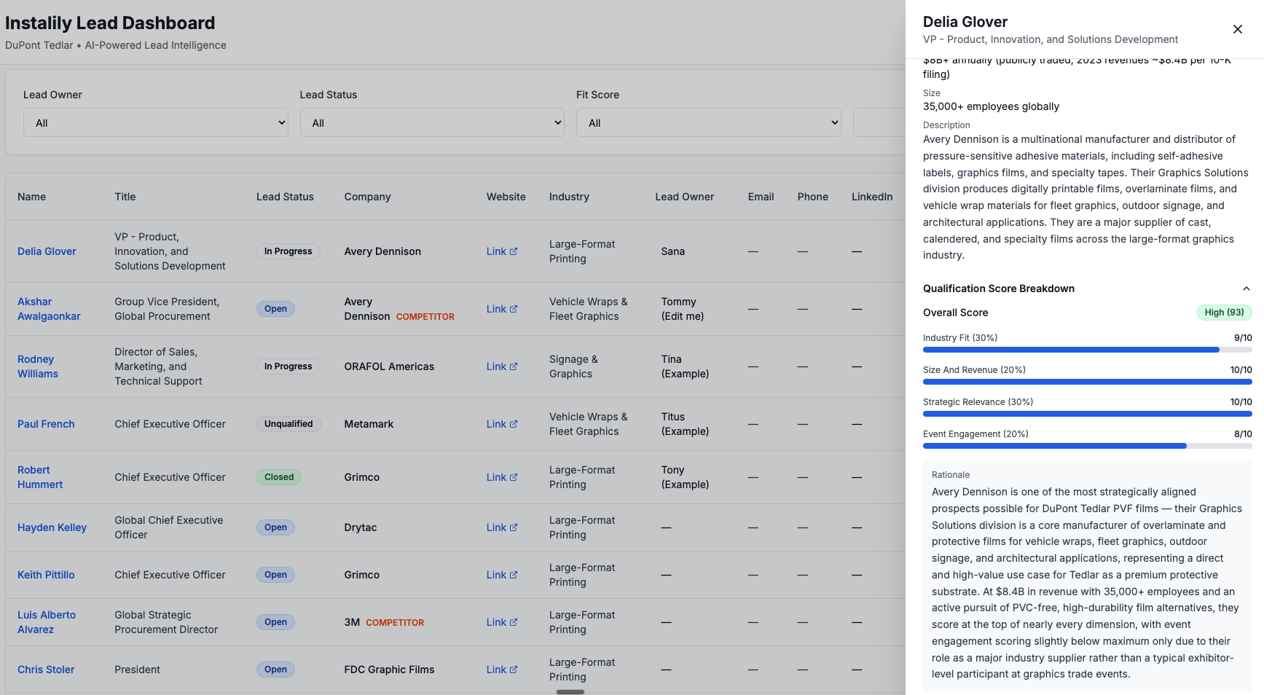Collapse the Qualification Score Breakdown section

coord(1247,288)
